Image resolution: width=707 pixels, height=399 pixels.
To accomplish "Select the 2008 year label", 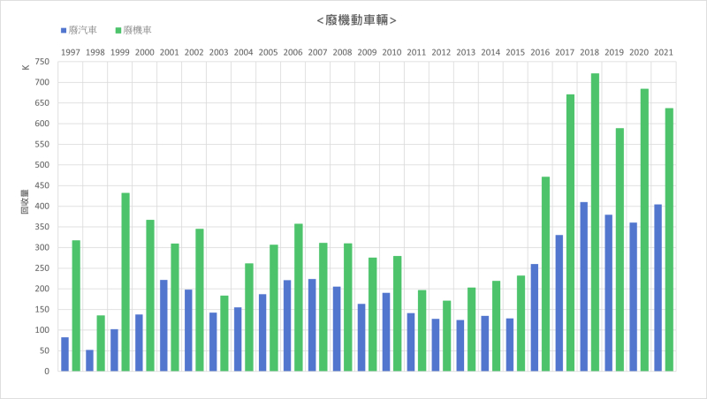I will point(342,52).
